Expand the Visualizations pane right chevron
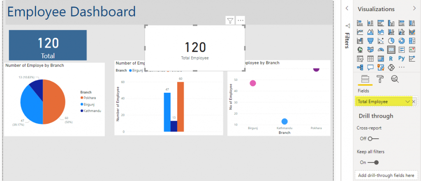This screenshot has height=181, width=421. coord(414,9)
